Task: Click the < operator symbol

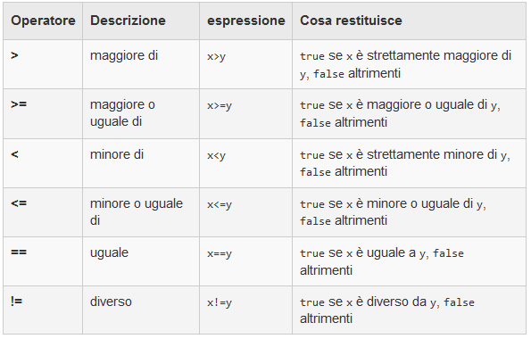Action: (x=14, y=154)
